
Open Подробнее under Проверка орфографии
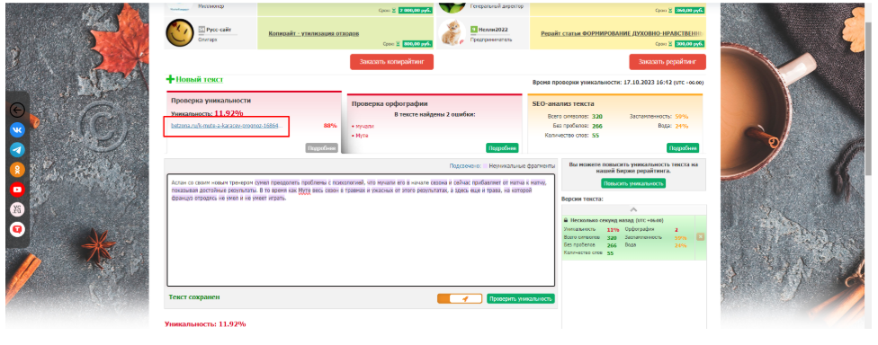pos(502,148)
